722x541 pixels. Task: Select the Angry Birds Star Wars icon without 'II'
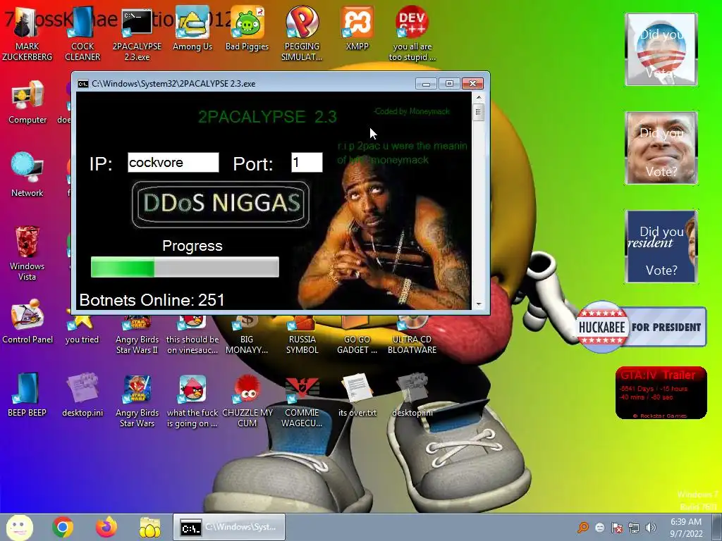coord(137,401)
